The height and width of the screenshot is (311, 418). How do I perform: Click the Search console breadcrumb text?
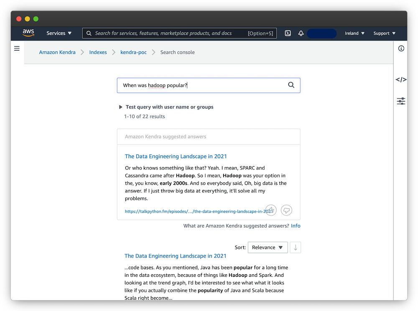click(177, 52)
